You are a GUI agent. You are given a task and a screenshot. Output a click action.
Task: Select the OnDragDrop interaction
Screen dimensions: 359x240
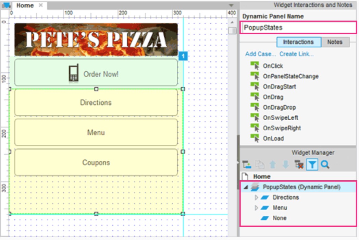click(279, 107)
